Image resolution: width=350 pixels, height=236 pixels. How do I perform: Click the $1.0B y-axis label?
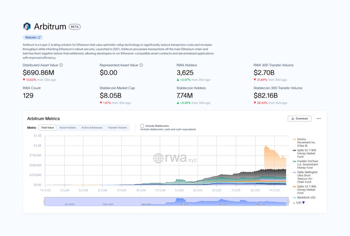(x=37, y=145)
